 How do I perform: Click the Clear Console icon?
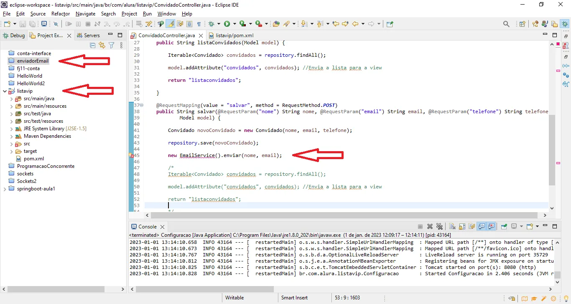[452, 227]
